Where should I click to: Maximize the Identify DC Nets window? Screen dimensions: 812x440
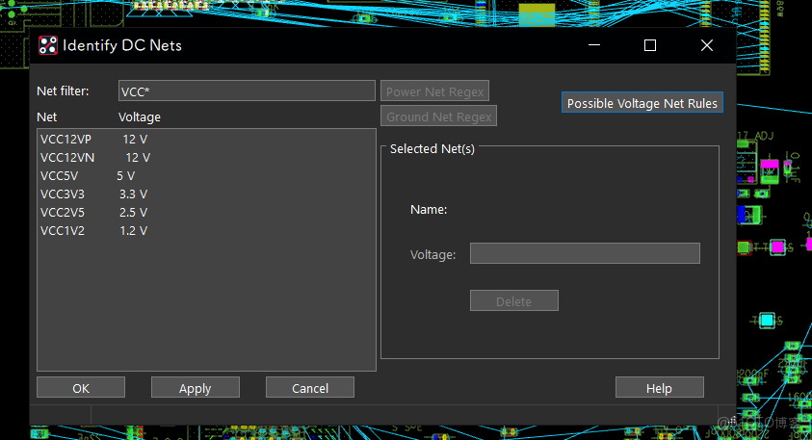tap(650, 45)
